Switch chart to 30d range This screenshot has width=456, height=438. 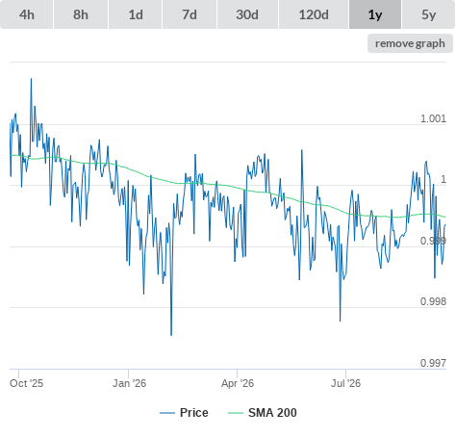point(247,14)
